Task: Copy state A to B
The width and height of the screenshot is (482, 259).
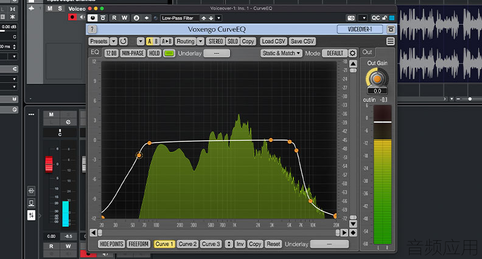Action: coord(167,41)
